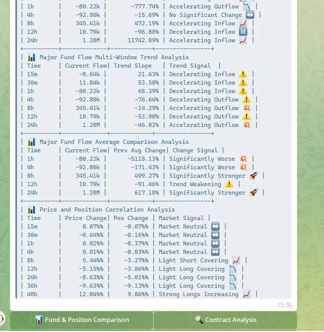Viewport: 324px width, 332px height.
Task: Click falling chart icon in -777.74% Accelerating Outflow row
Action: point(247,7)
